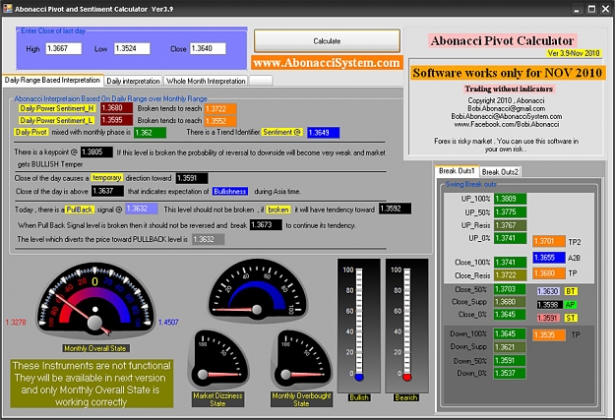Select the Break Outs1 tab

click(x=457, y=171)
